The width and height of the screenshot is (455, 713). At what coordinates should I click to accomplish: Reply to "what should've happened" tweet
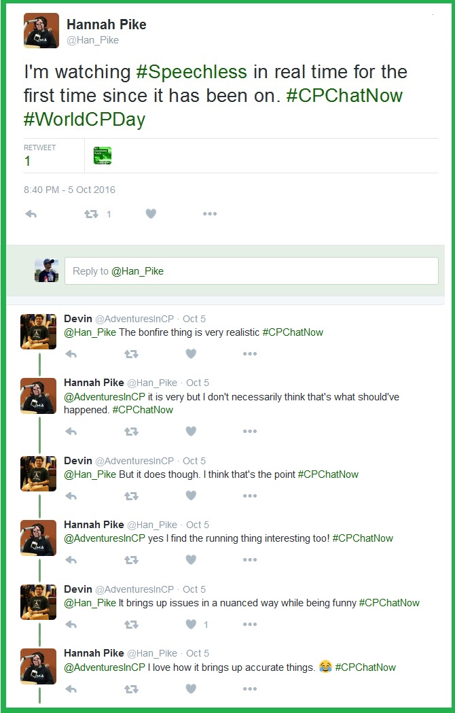point(70,432)
